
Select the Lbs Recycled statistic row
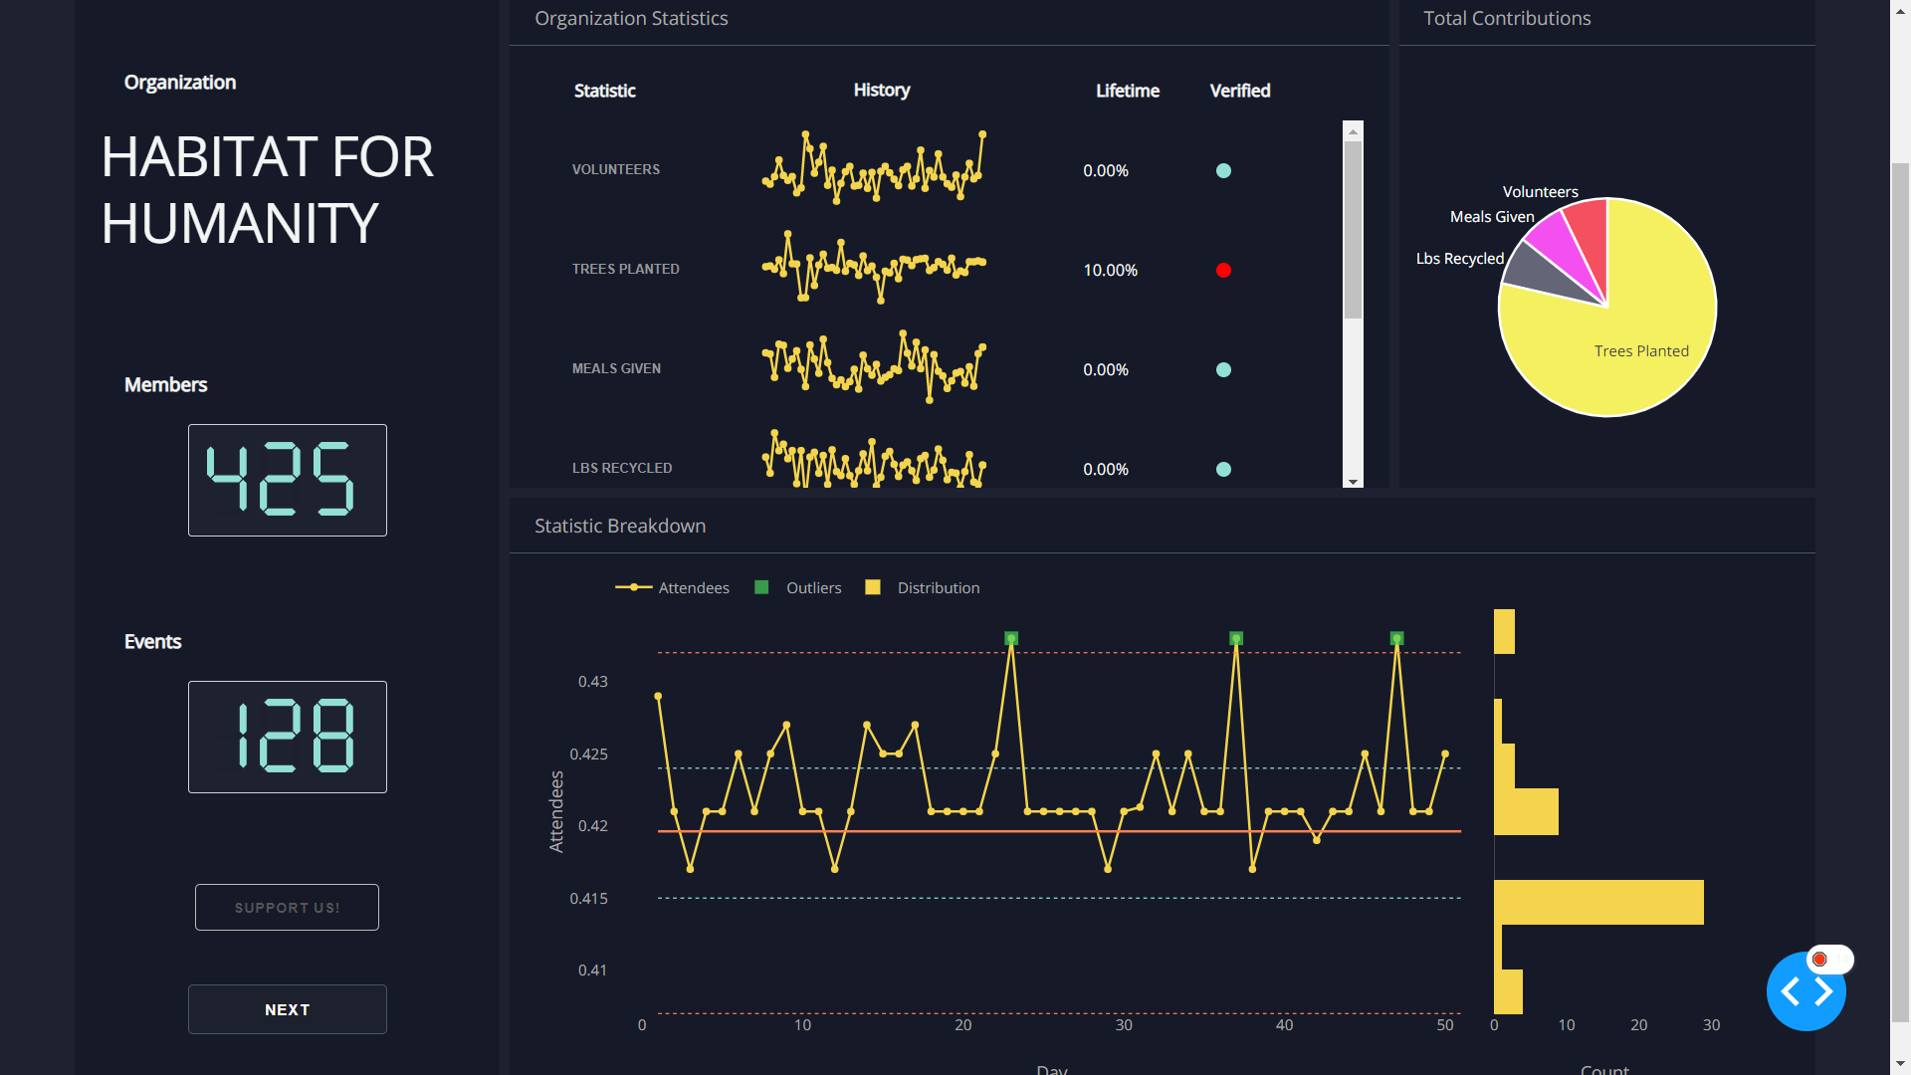(622, 468)
